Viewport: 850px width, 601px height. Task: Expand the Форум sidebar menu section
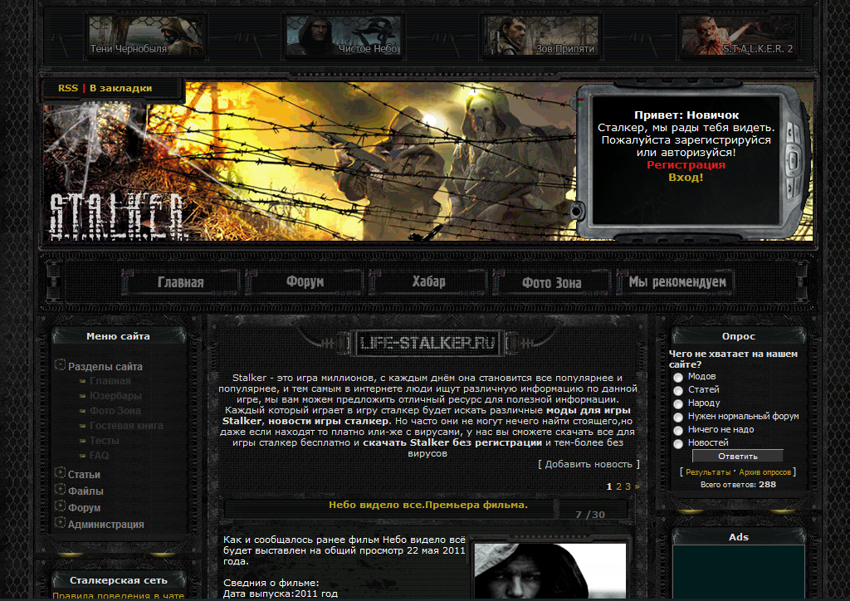pos(60,506)
